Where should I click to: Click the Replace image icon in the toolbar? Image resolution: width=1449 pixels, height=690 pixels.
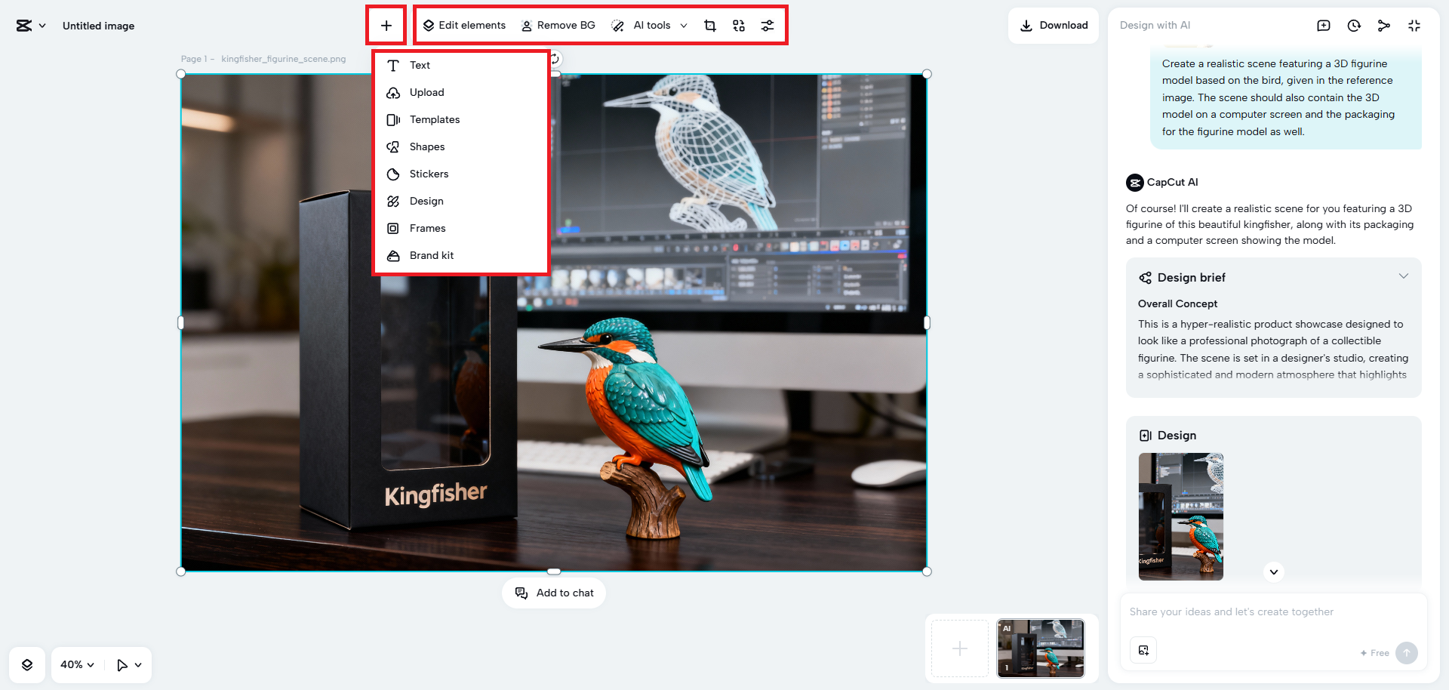click(x=738, y=25)
